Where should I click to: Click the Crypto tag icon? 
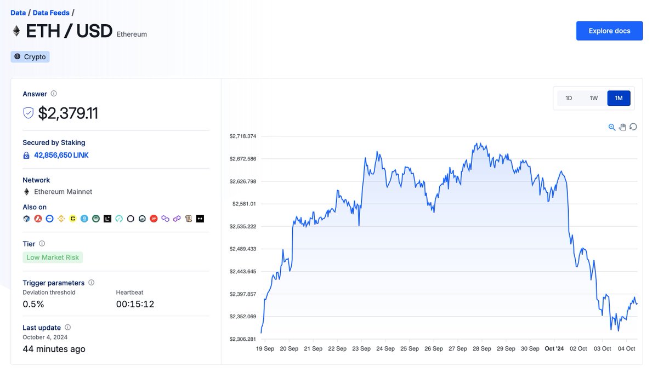(18, 56)
